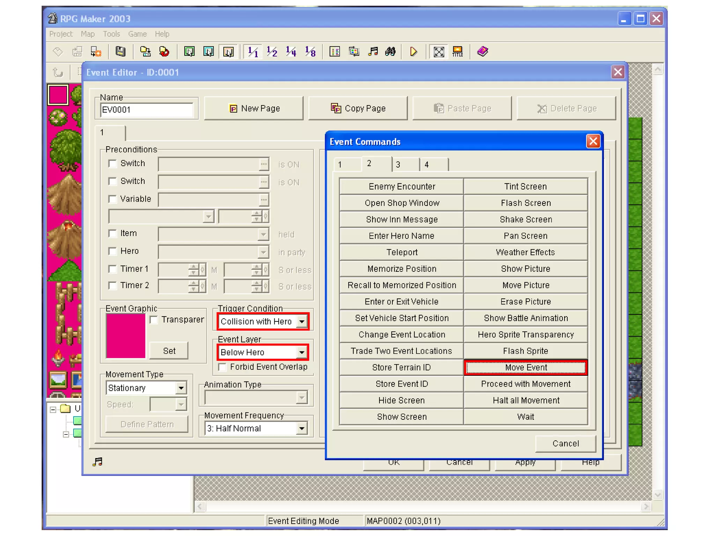Check the Forbid Event Overlap option
The height and width of the screenshot is (536, 715).
[222, 367]
